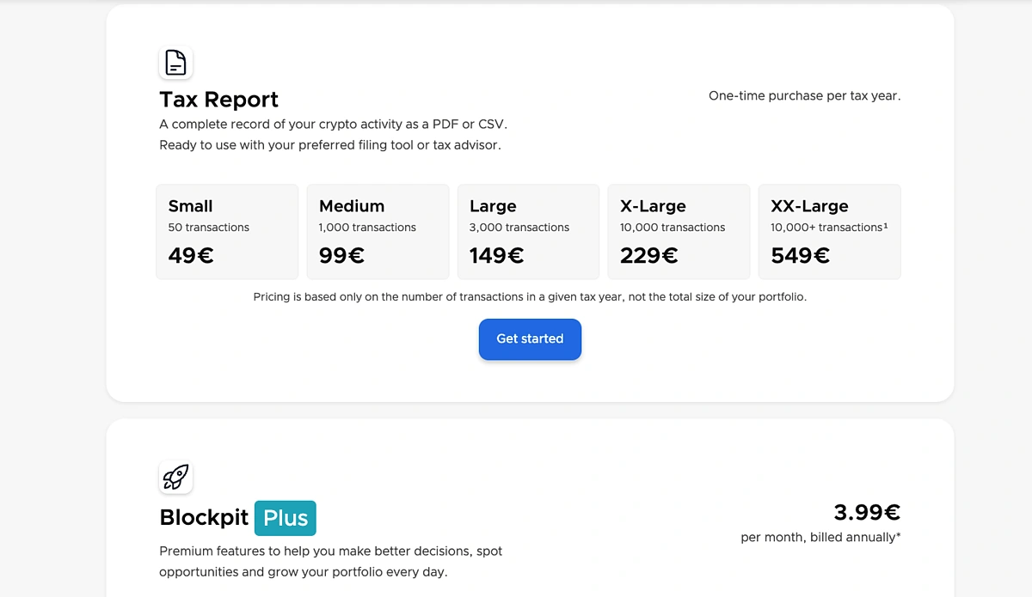Click the One-time purchase per tax year text

803,95
